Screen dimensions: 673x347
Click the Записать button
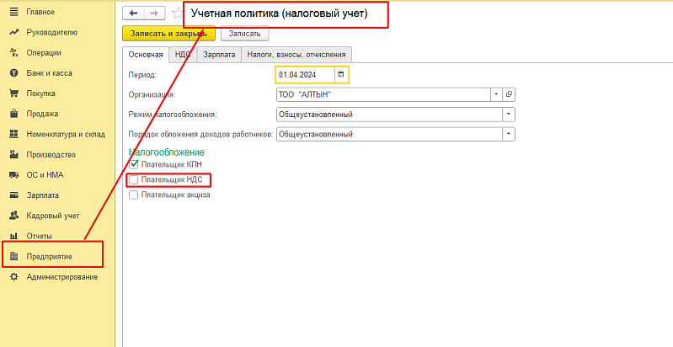pyautogui.click(x=244, y=34)
